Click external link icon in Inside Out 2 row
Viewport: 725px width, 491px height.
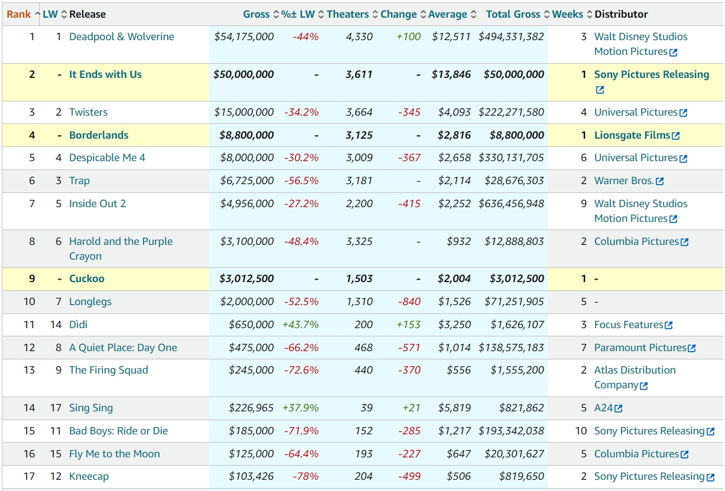coord(674,220)
